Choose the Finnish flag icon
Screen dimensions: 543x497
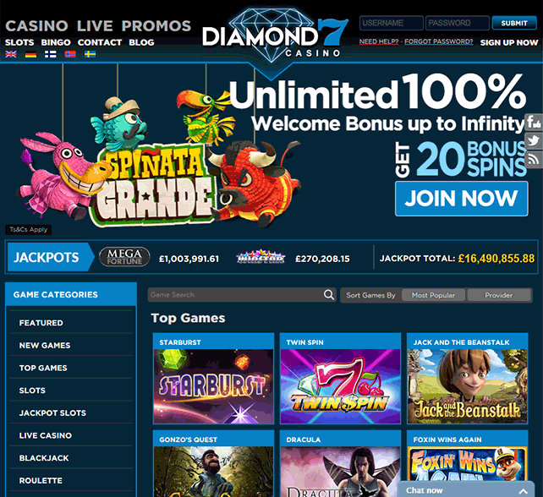pos(51,54)
